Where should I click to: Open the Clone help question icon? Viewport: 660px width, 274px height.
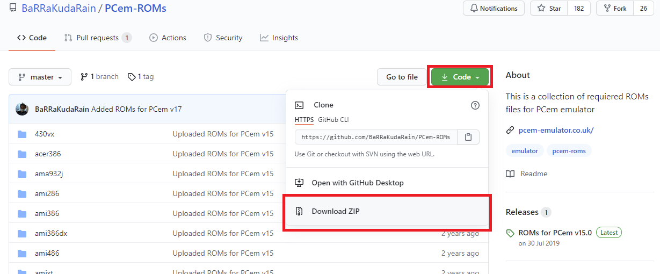point(475,105)
